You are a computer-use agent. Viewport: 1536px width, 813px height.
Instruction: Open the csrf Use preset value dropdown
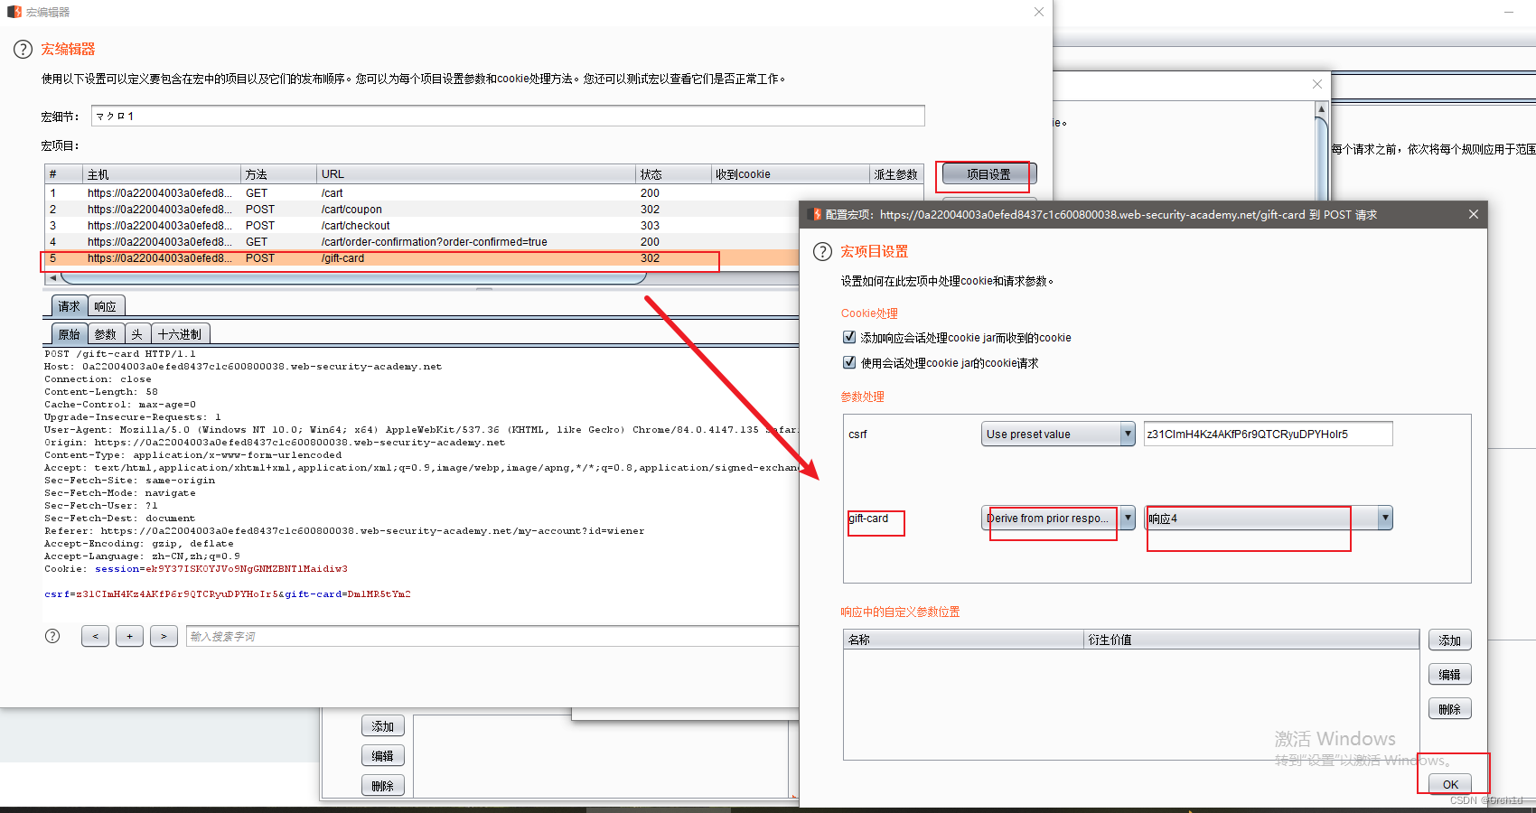[x=1058, y=435]
